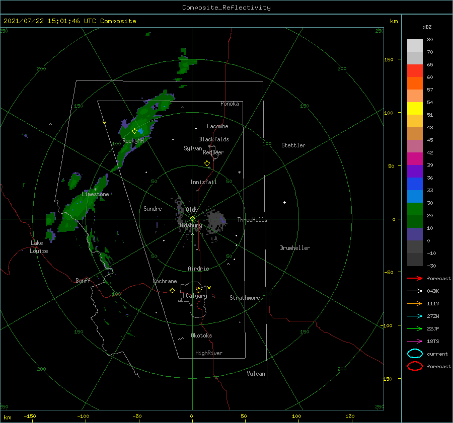Click the RockyMH label
The width and height of the screenshot is (453, 423).
[133, 141]
